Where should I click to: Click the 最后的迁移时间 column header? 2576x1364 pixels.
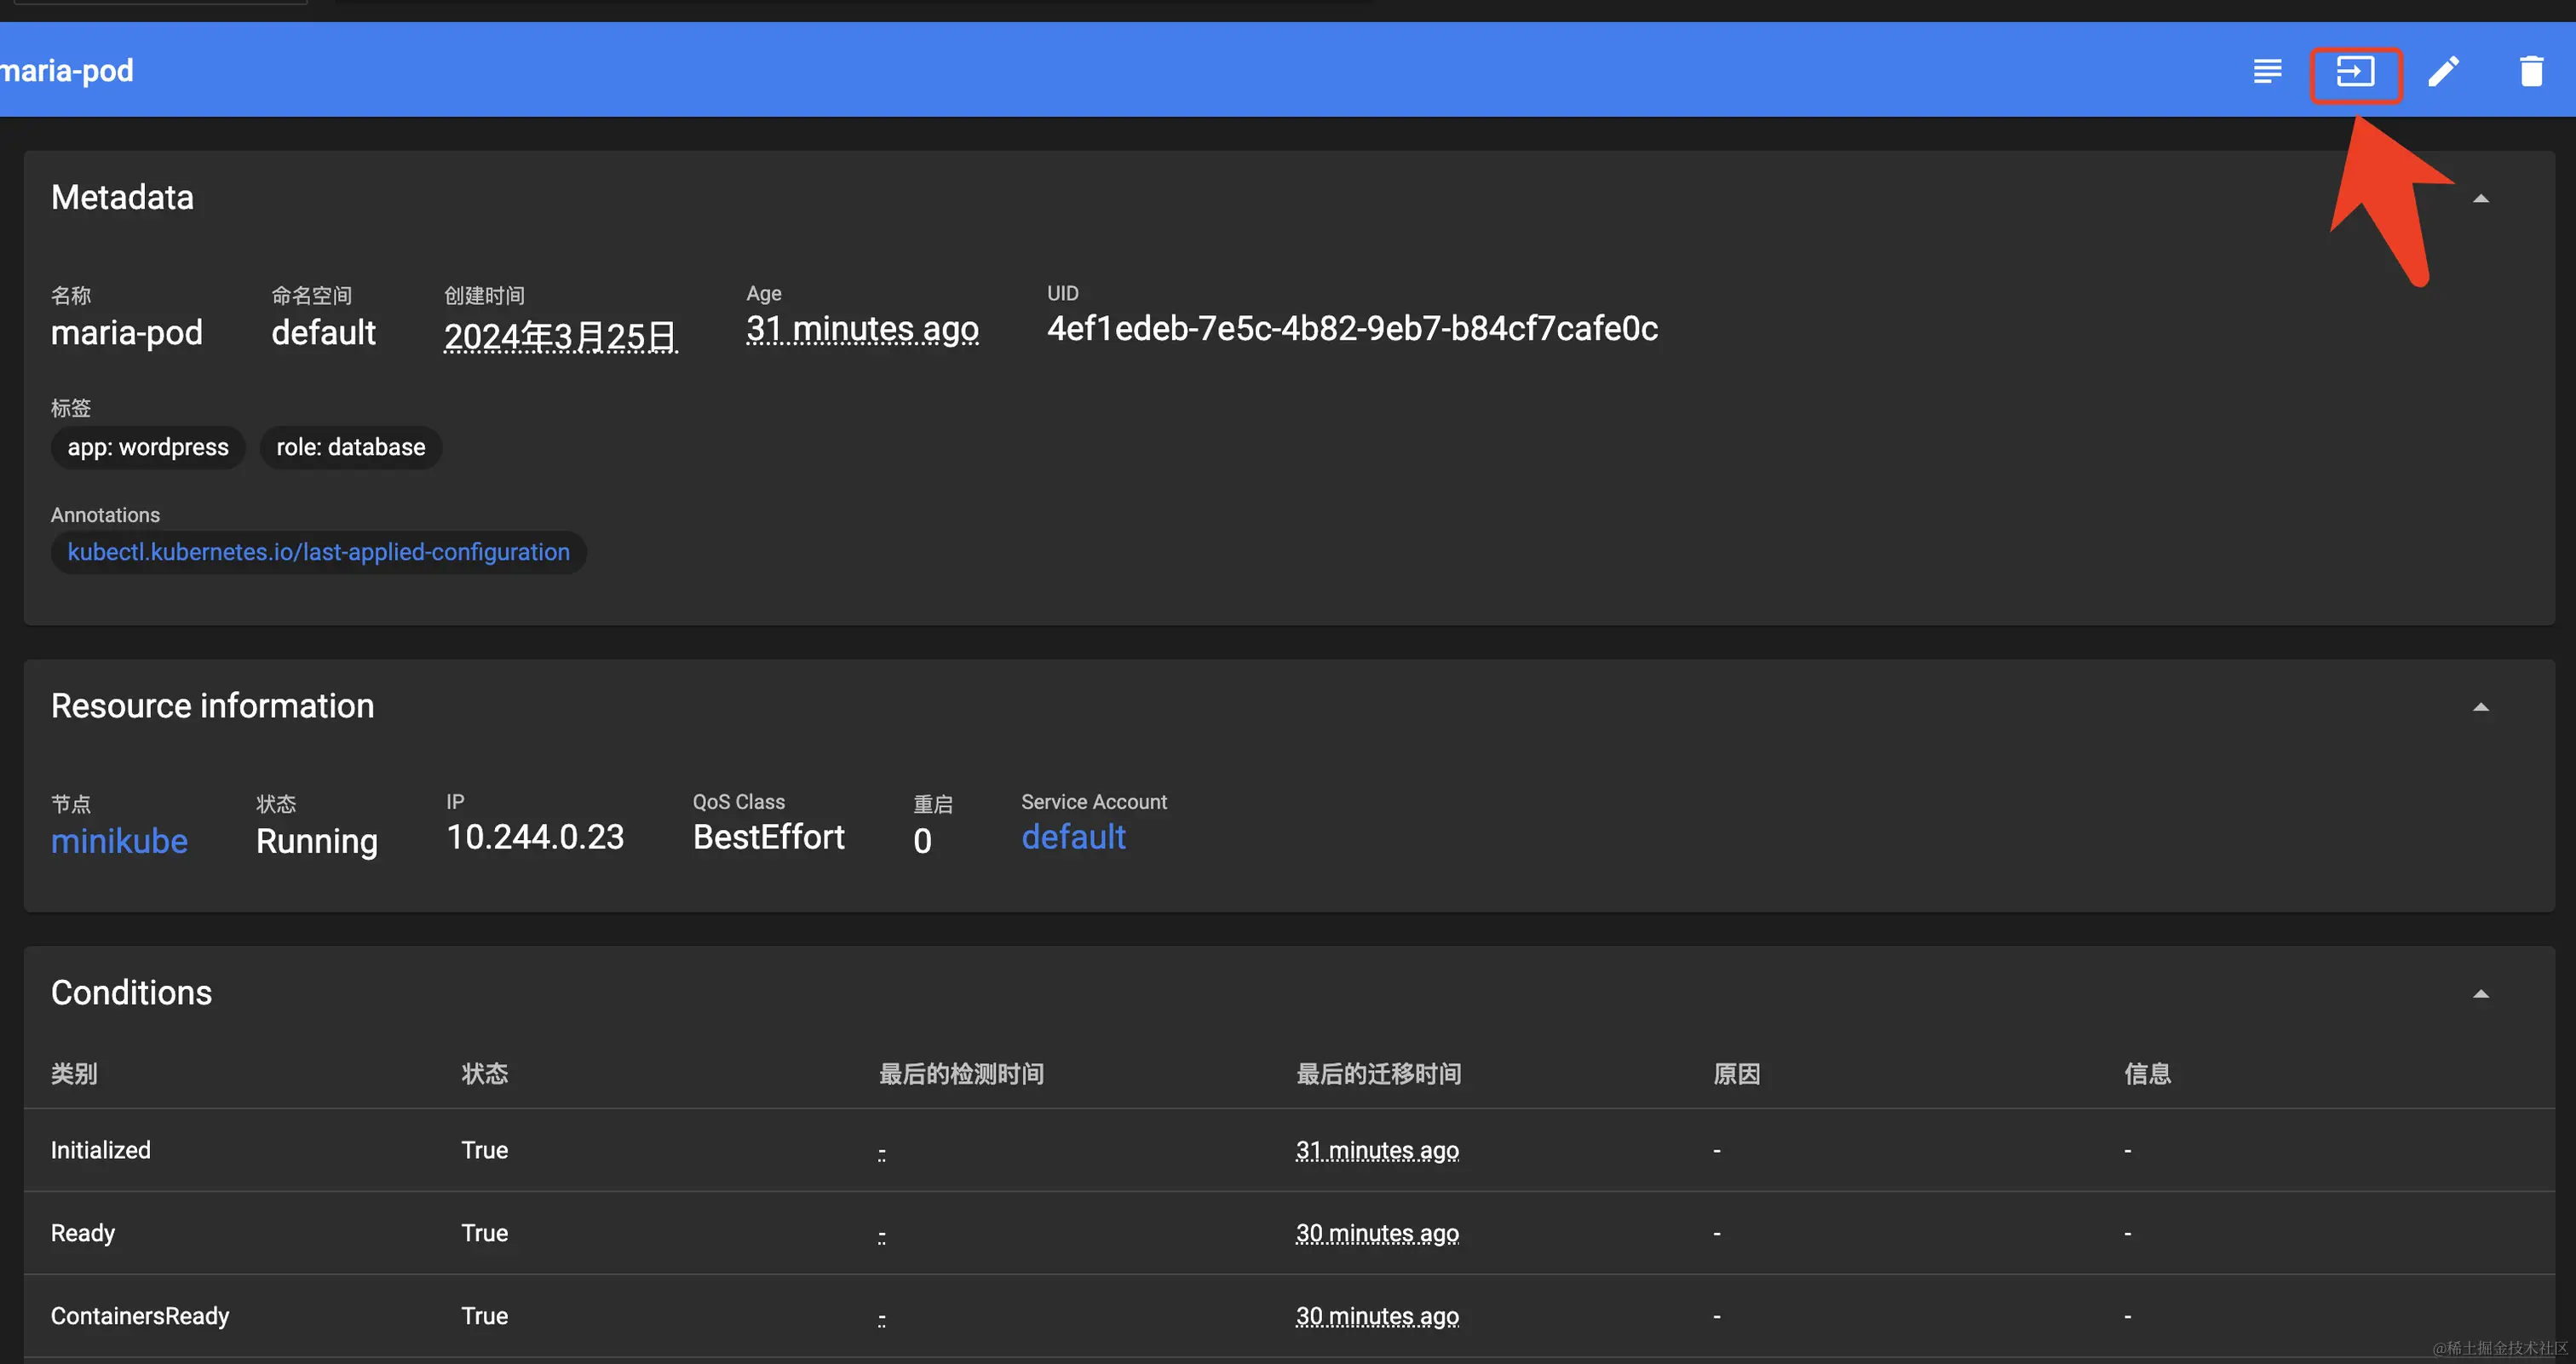pyautogui.click(x=1378, y=1074)
